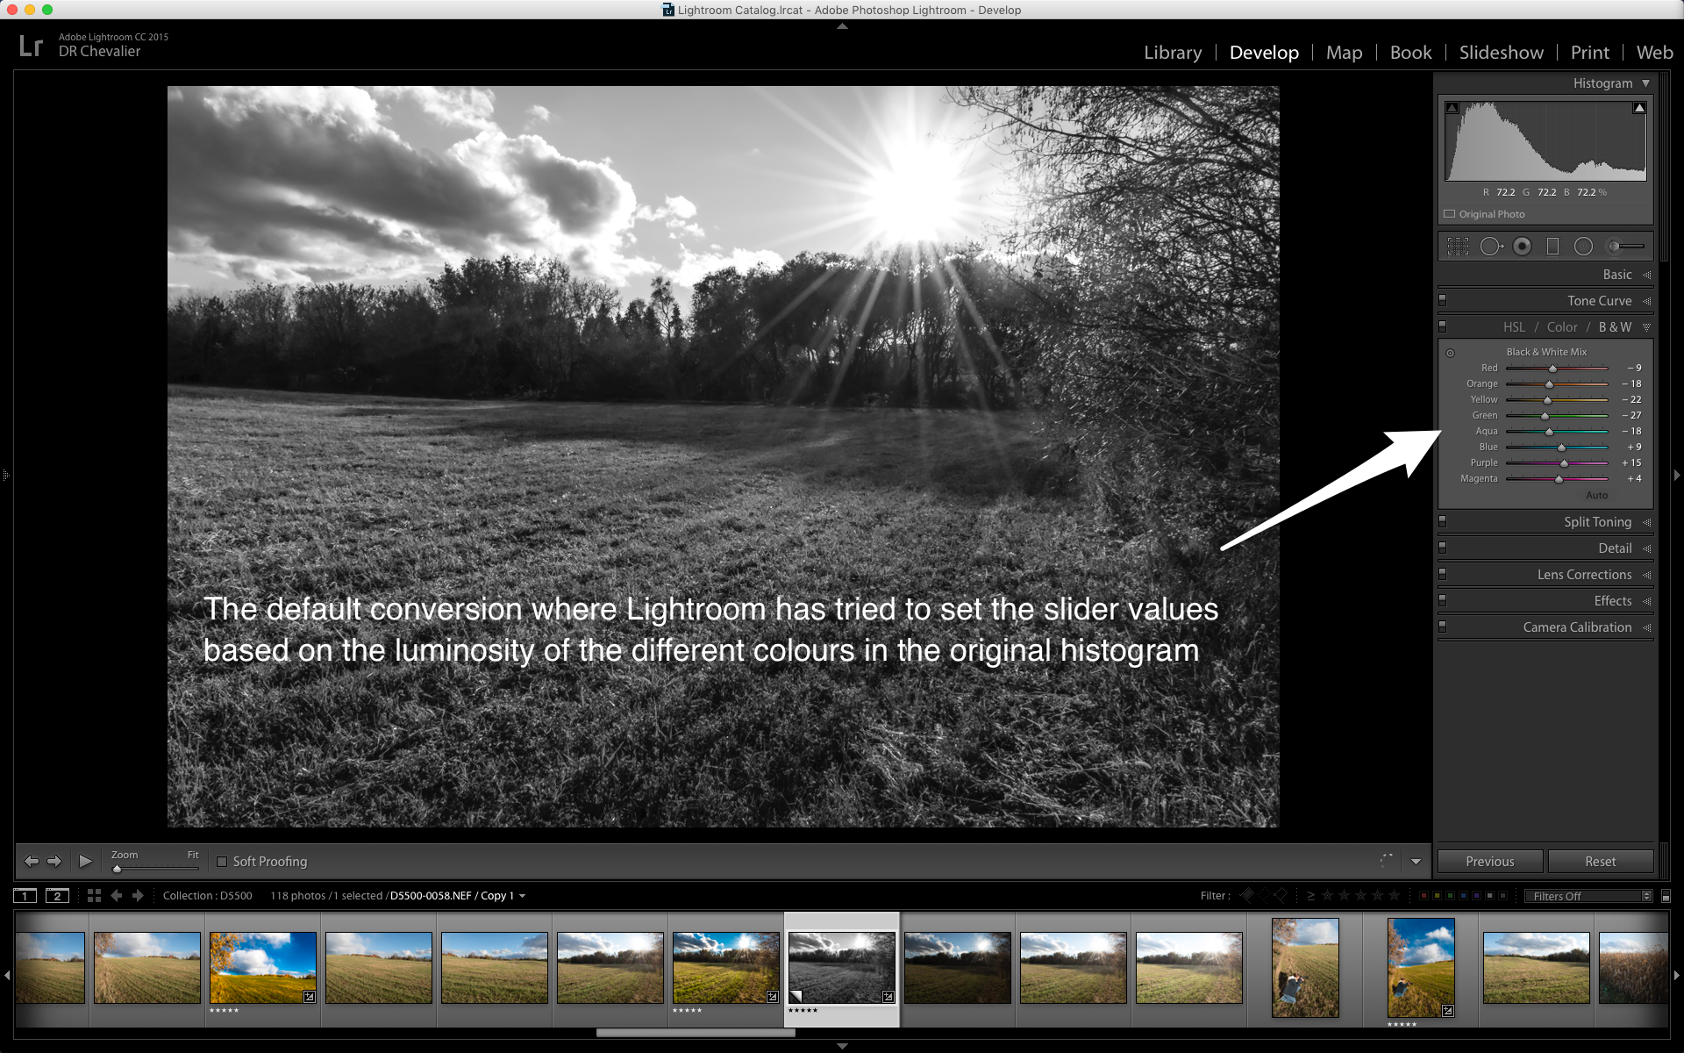
Task: Open the Copy 1 dropdown in the filmstrip bar
Action: 523,895
